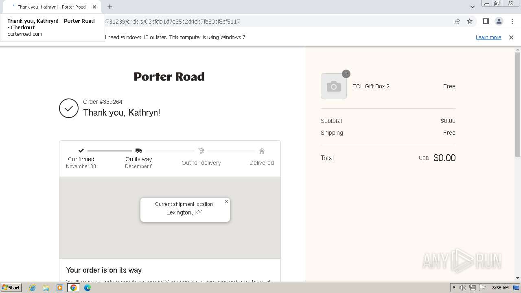Click the Order #339264 text
The height and width of the screenshot is (293, 521).
click(103, 102)
